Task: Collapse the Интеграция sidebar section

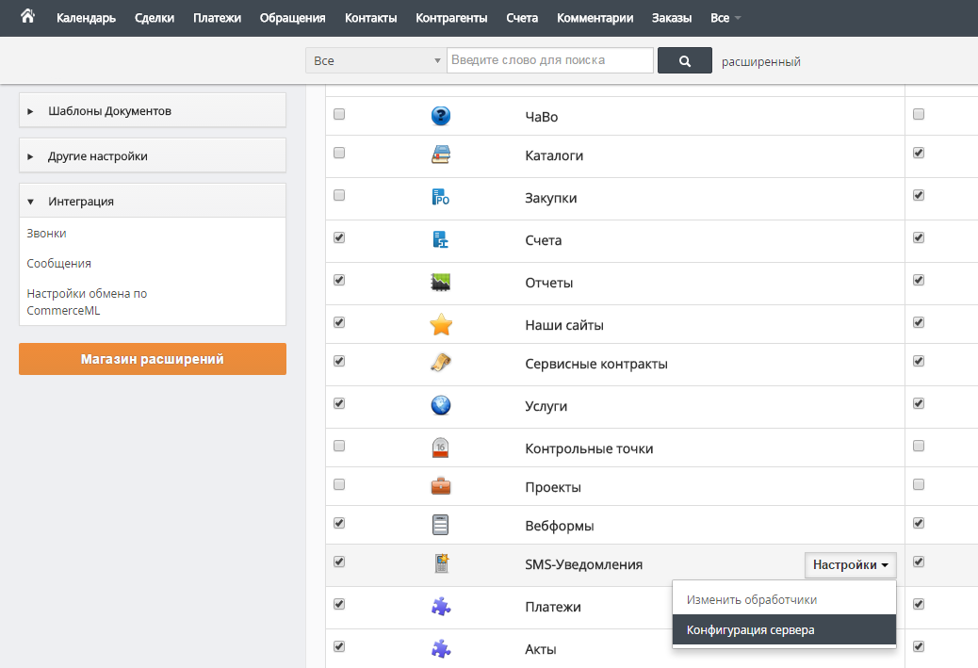Action: coord(153,202)
